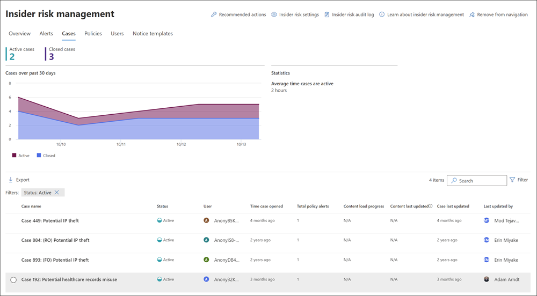Screen dimensions: 537x296
Task: Remove the Status: Active filter chip
Action: coord(56,193)
